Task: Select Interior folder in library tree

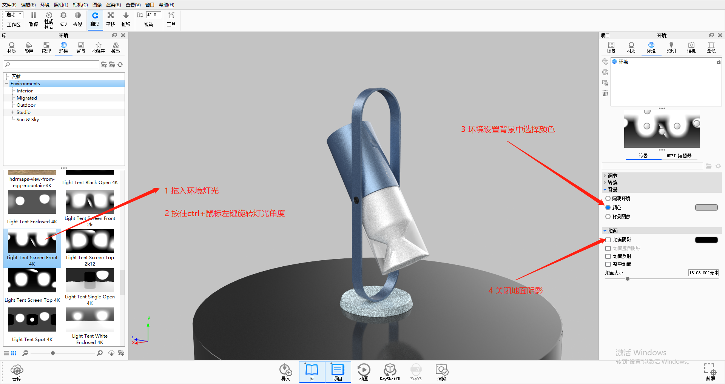Action: 25,91
